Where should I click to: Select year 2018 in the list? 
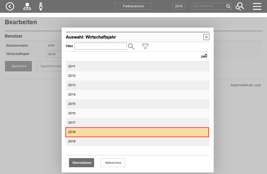click(137, 132)
